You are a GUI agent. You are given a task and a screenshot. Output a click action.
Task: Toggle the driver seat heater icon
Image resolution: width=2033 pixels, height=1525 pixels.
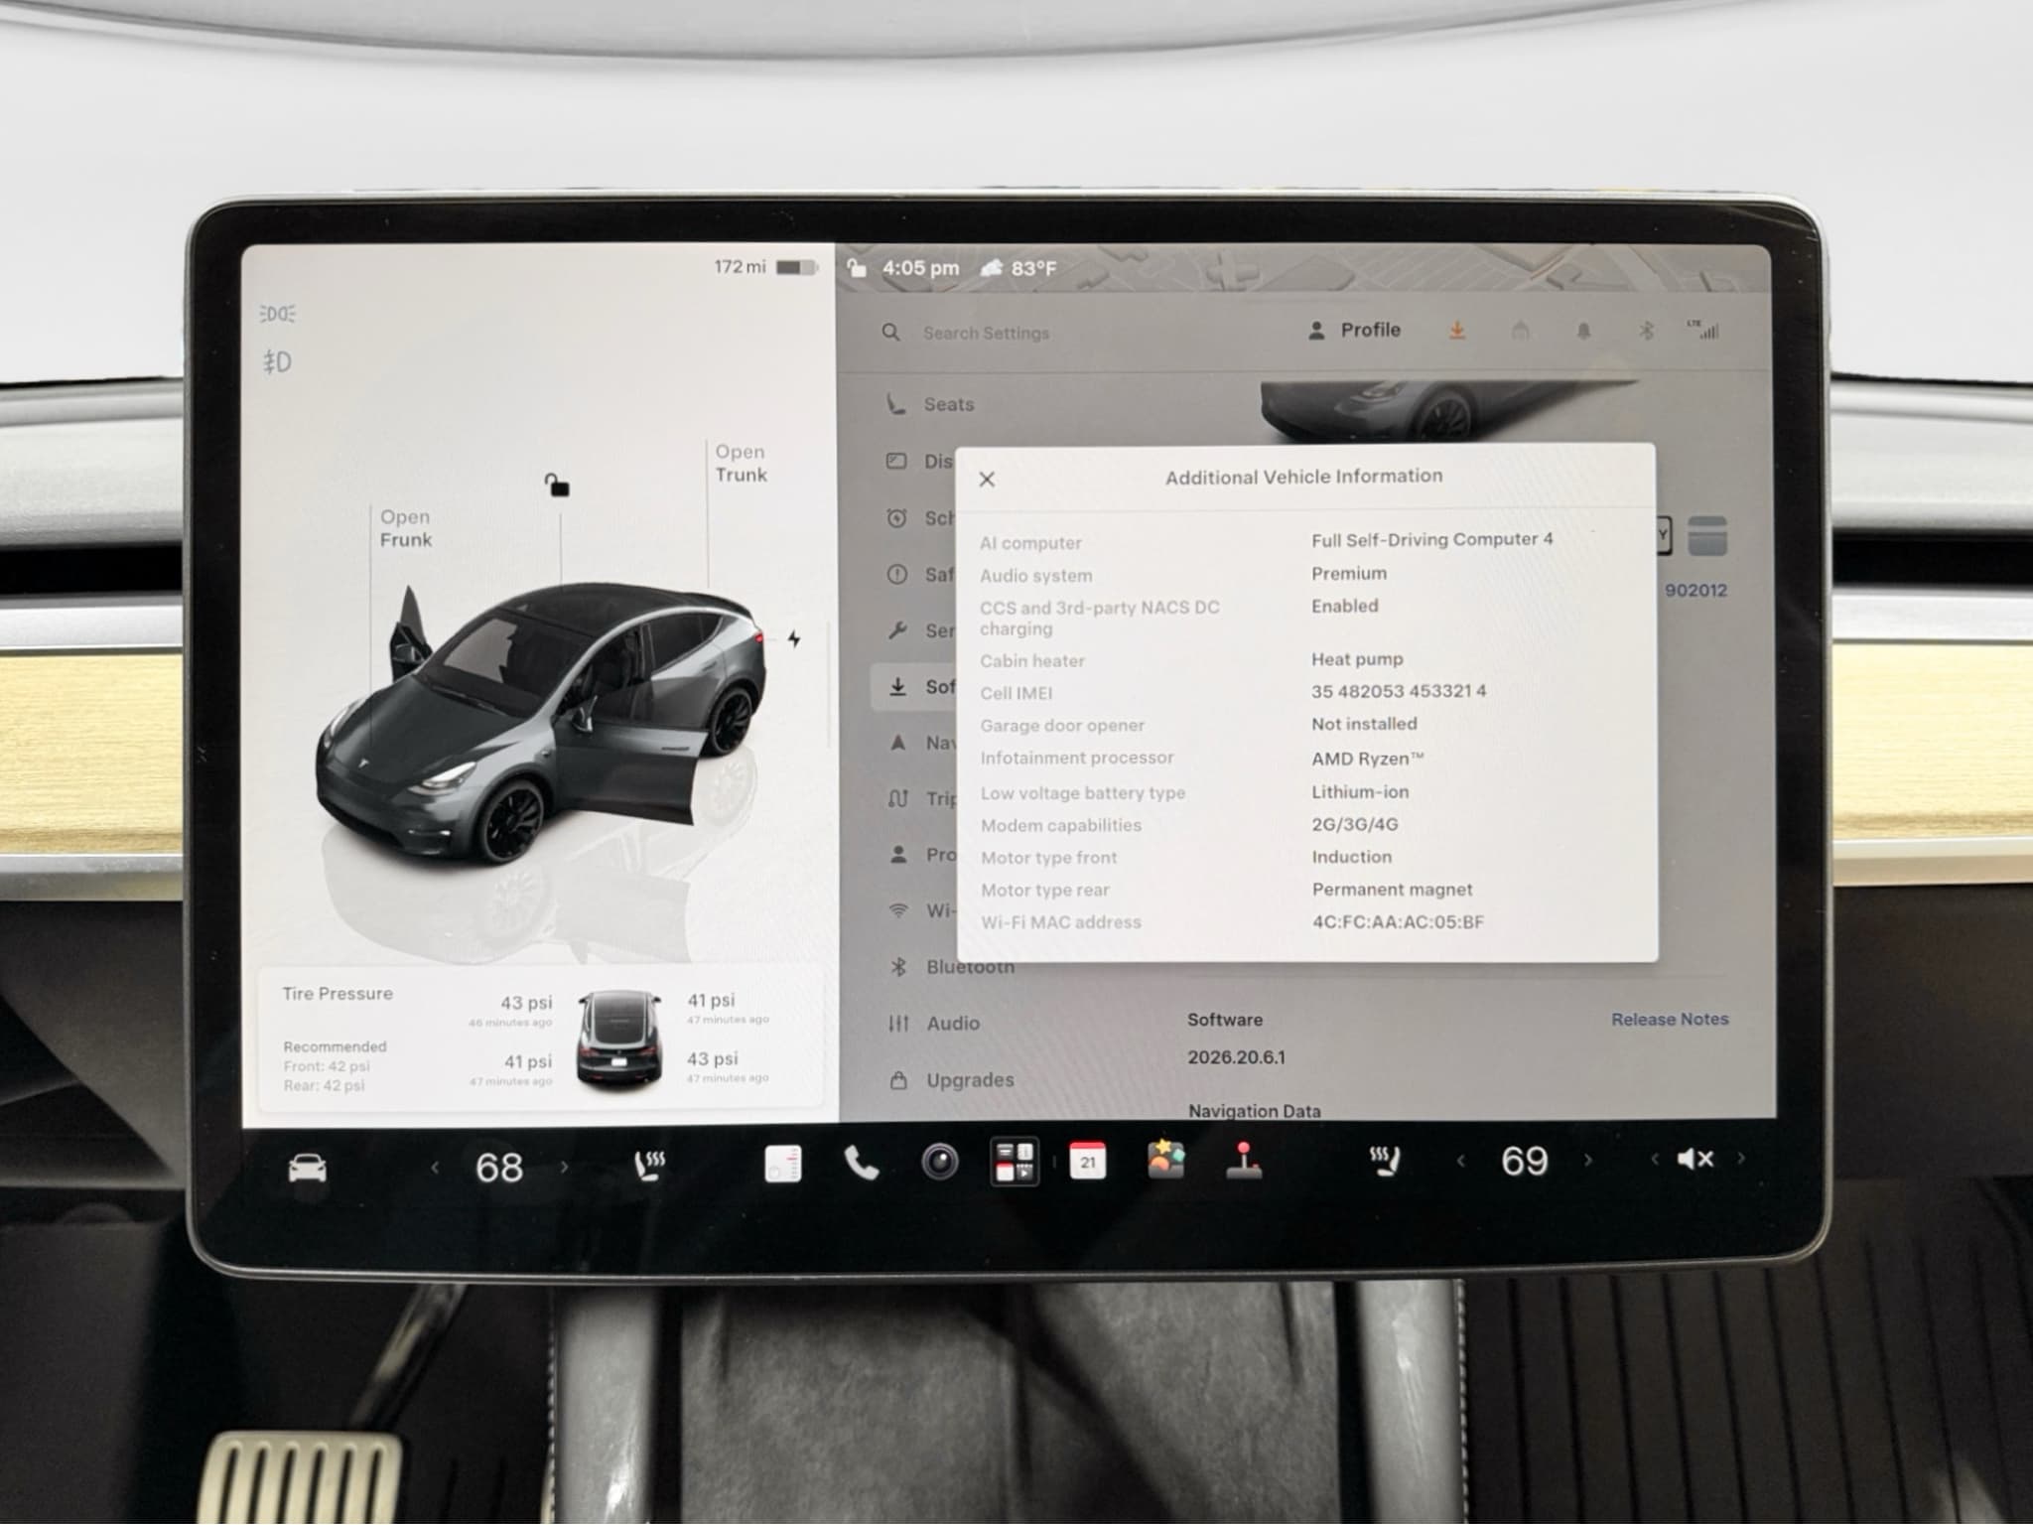click(649, 1167)
